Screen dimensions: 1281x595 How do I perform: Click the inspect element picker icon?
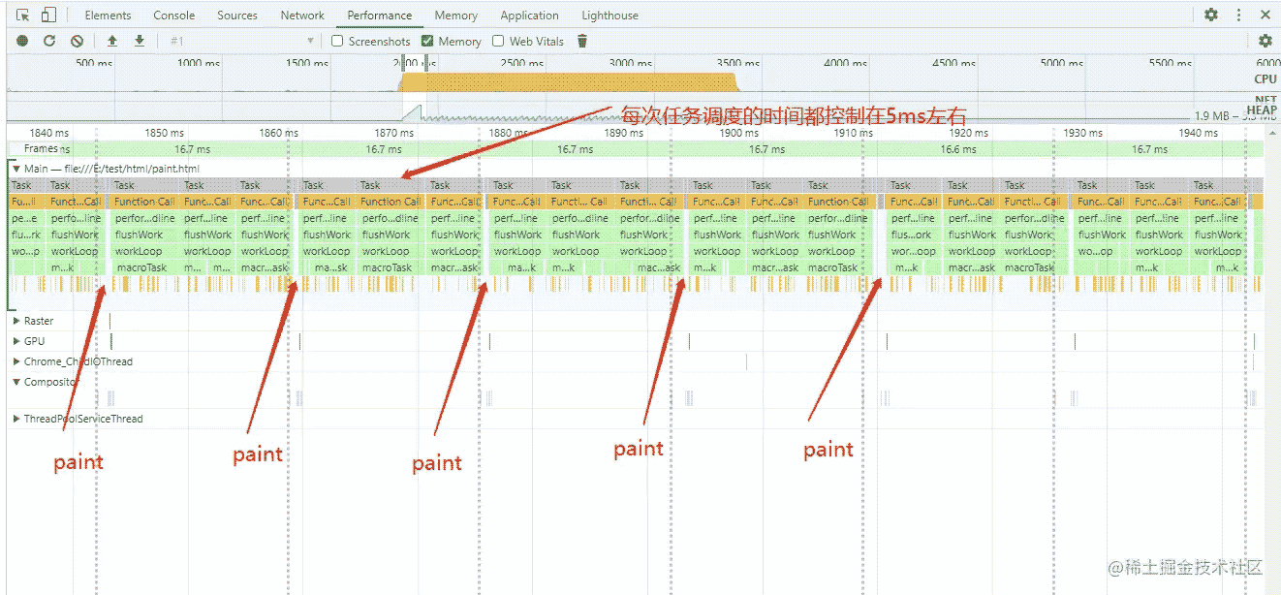coord(23,16)
